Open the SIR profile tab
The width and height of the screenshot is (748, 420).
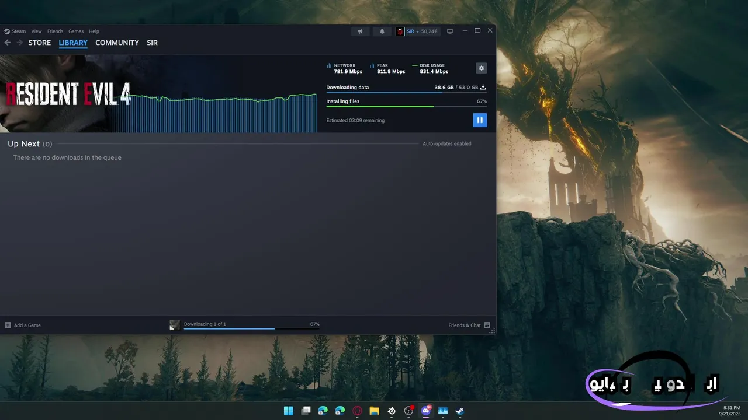[x=153, y=43]
